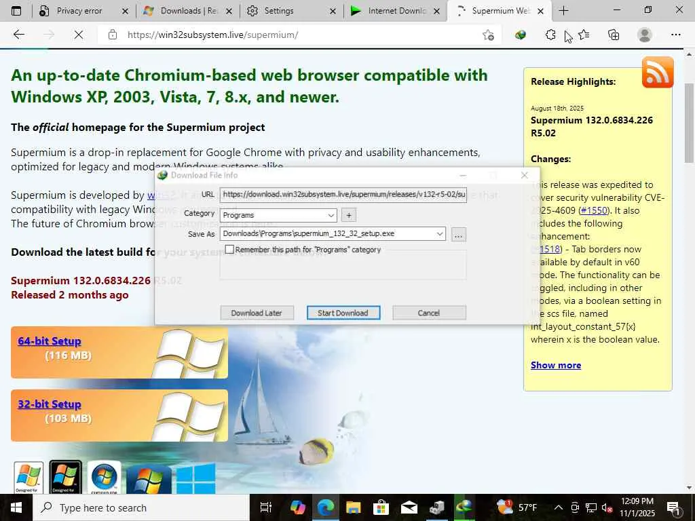Close the Privacy error tab
Screen dimensions: 695x521
(x=125, y=11)
